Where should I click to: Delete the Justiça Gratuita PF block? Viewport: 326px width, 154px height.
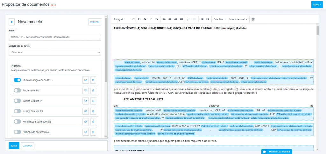click(x=93, y=101)
